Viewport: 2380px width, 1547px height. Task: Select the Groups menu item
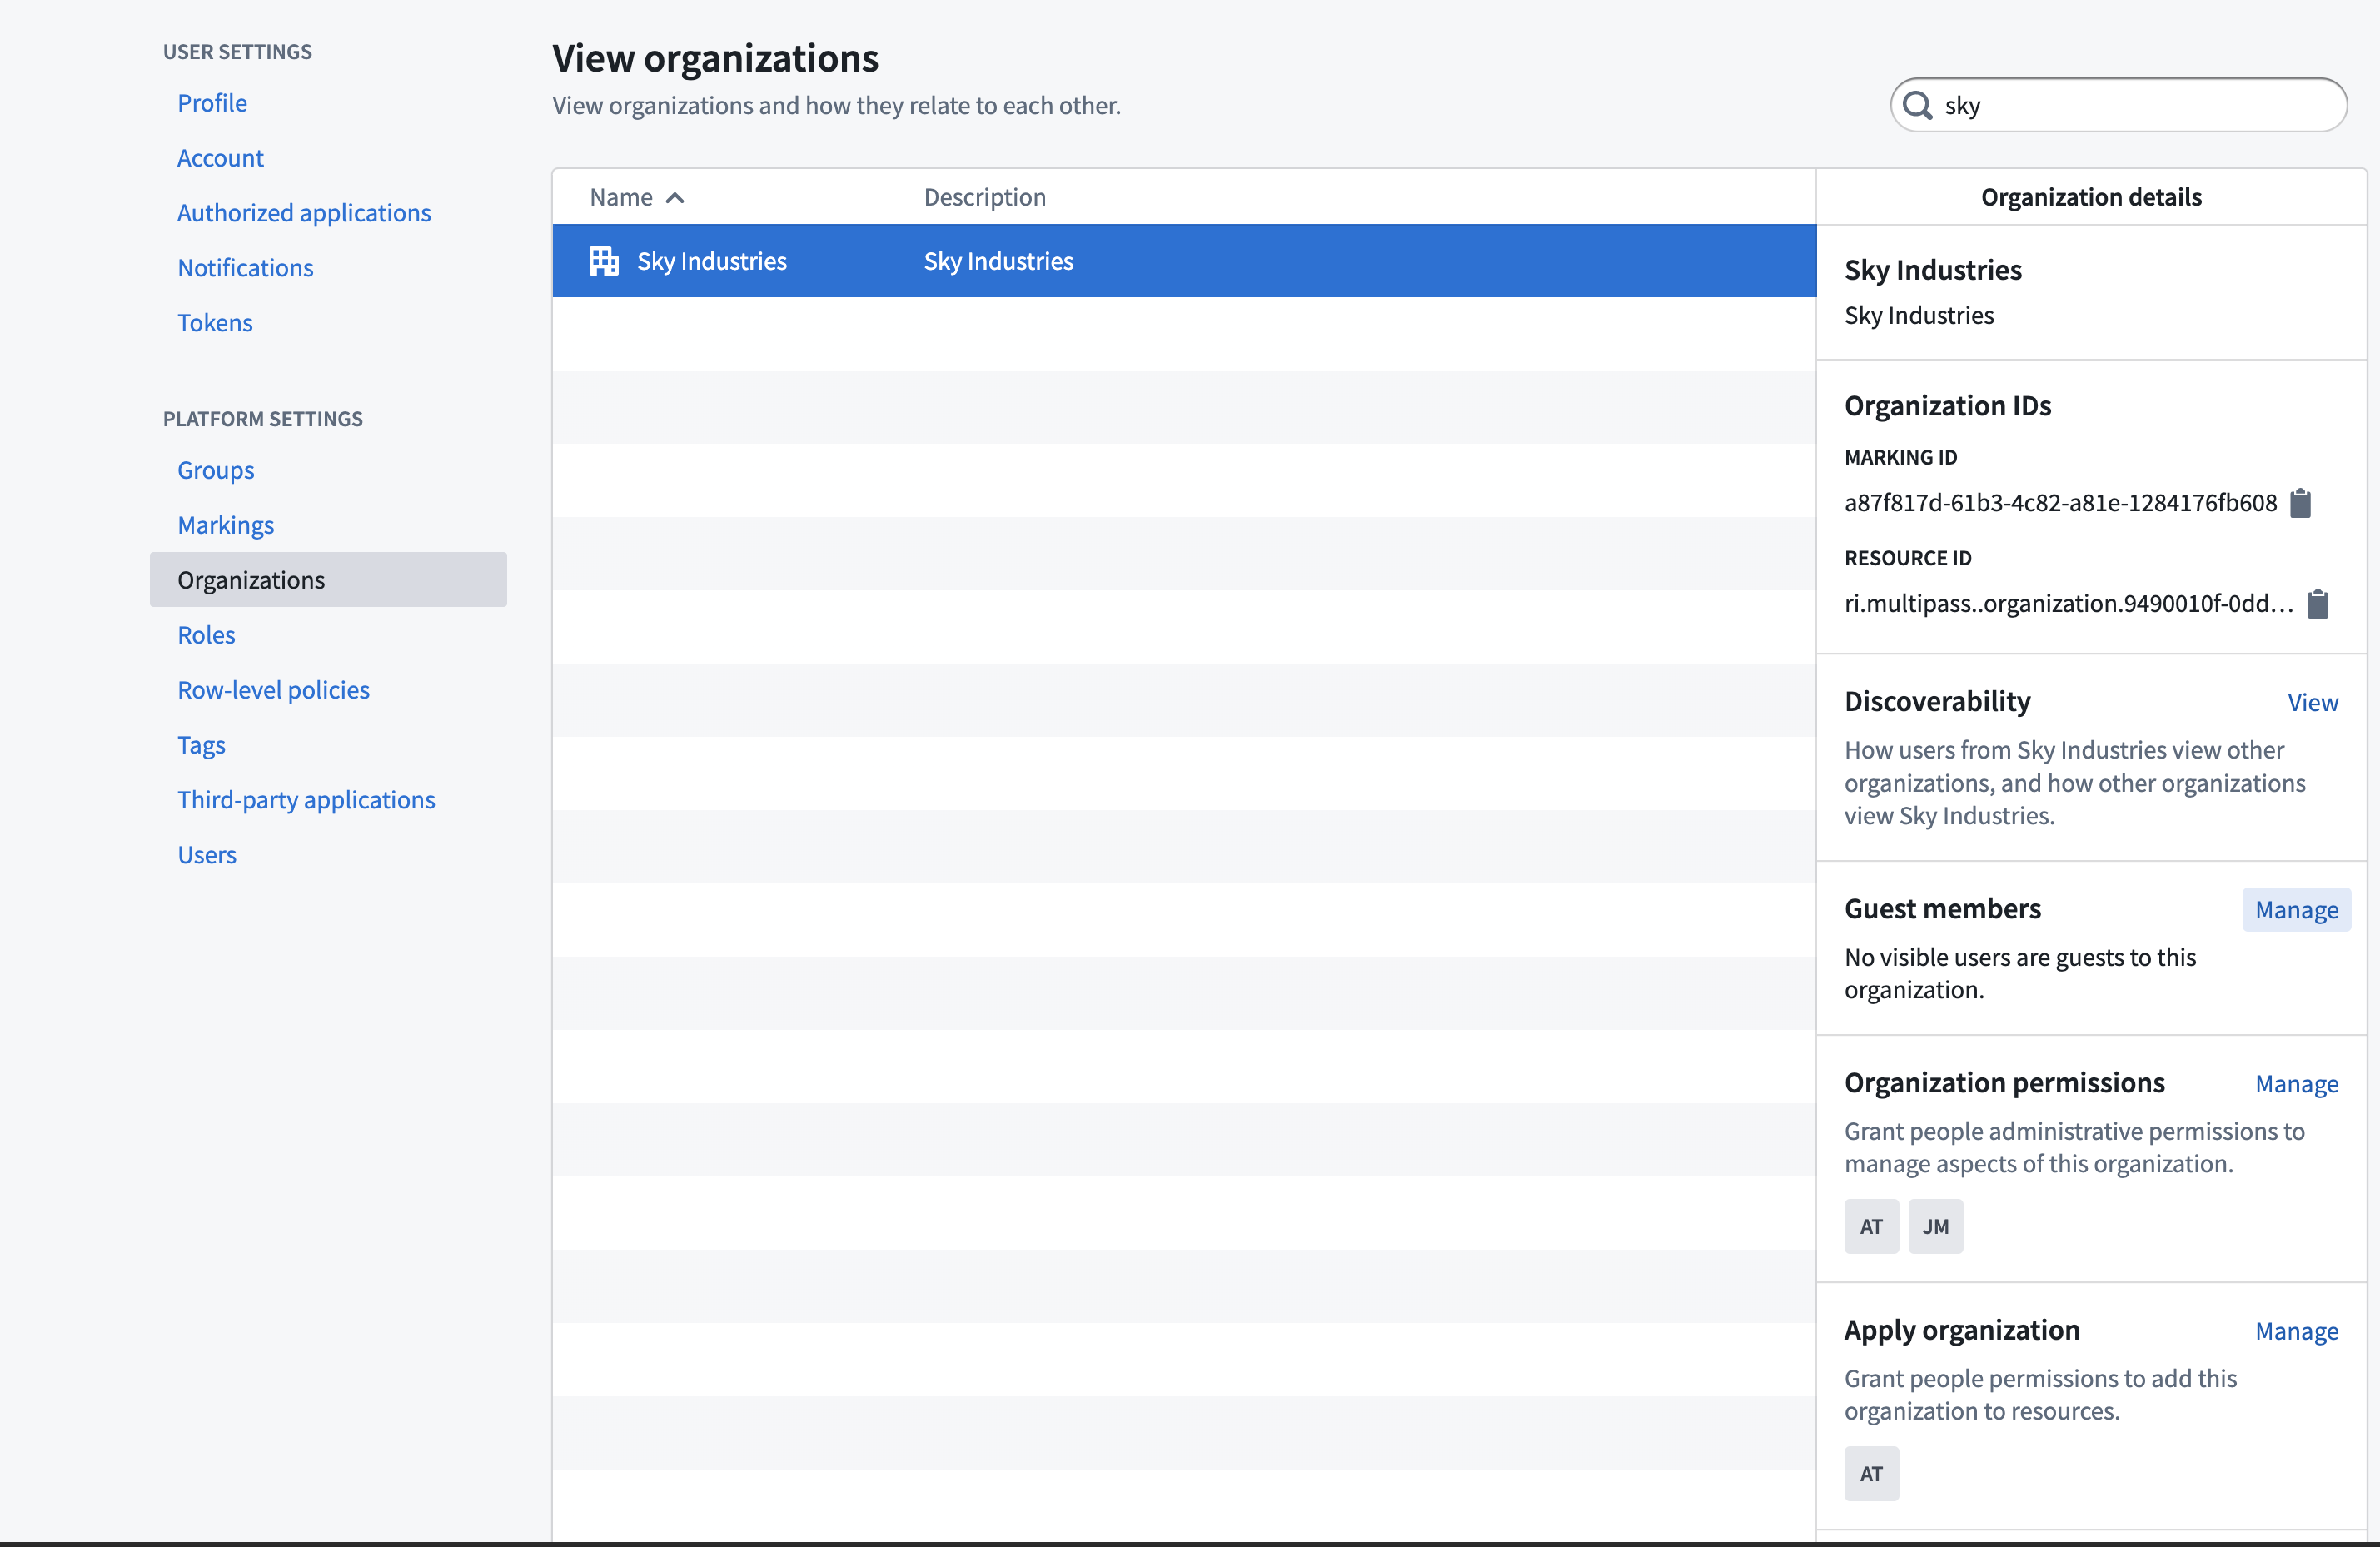(x=213, y=466)
